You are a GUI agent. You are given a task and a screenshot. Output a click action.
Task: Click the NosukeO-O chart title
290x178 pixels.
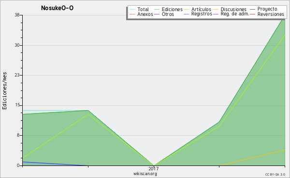click(x=57, y=8)
